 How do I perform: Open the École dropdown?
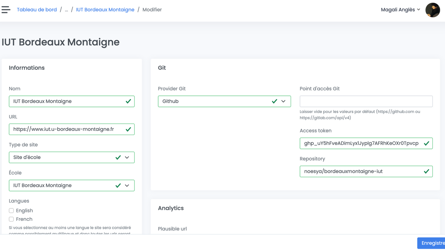pos(127,186)
